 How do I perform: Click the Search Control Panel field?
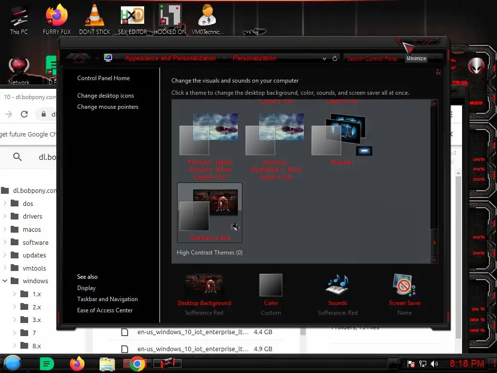coord(374,58)
